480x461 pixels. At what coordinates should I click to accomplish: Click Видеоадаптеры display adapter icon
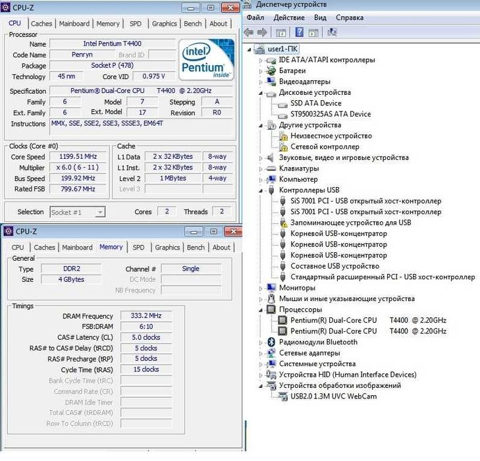271,82
